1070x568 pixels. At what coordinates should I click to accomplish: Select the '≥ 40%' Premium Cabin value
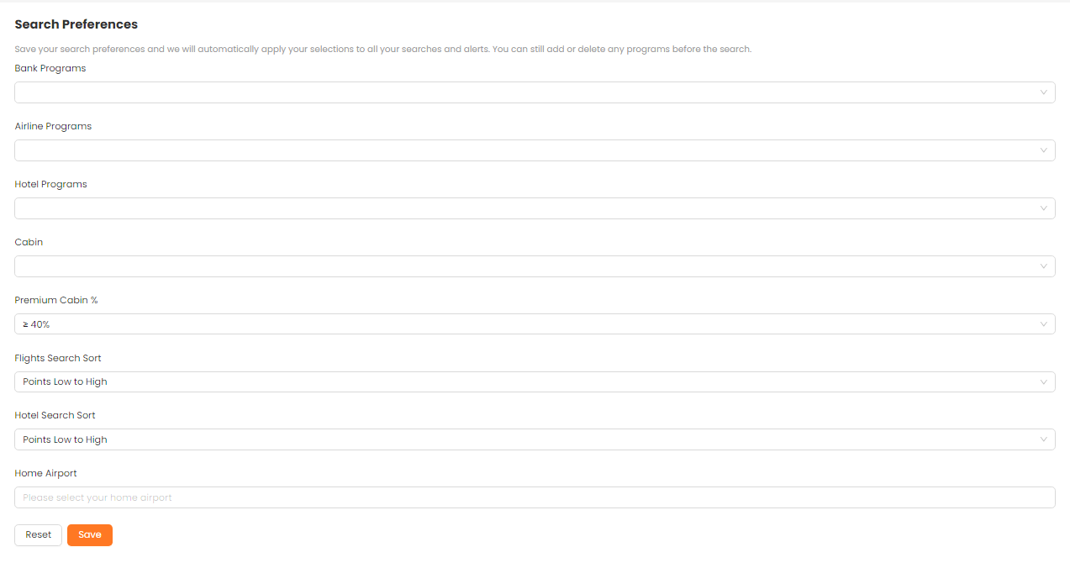click(x=37, y=324)
